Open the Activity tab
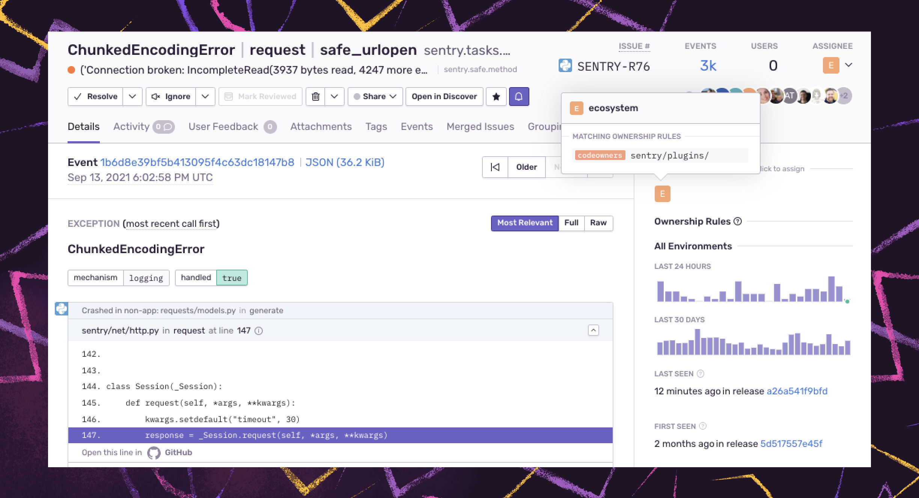 coord(131,127)
